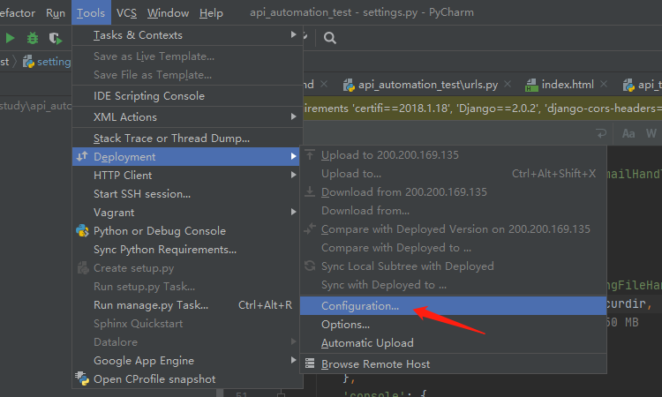Screen dimensions: 662x397
Task: Click the Debug bug icon
Action: (x=33, y=38)
